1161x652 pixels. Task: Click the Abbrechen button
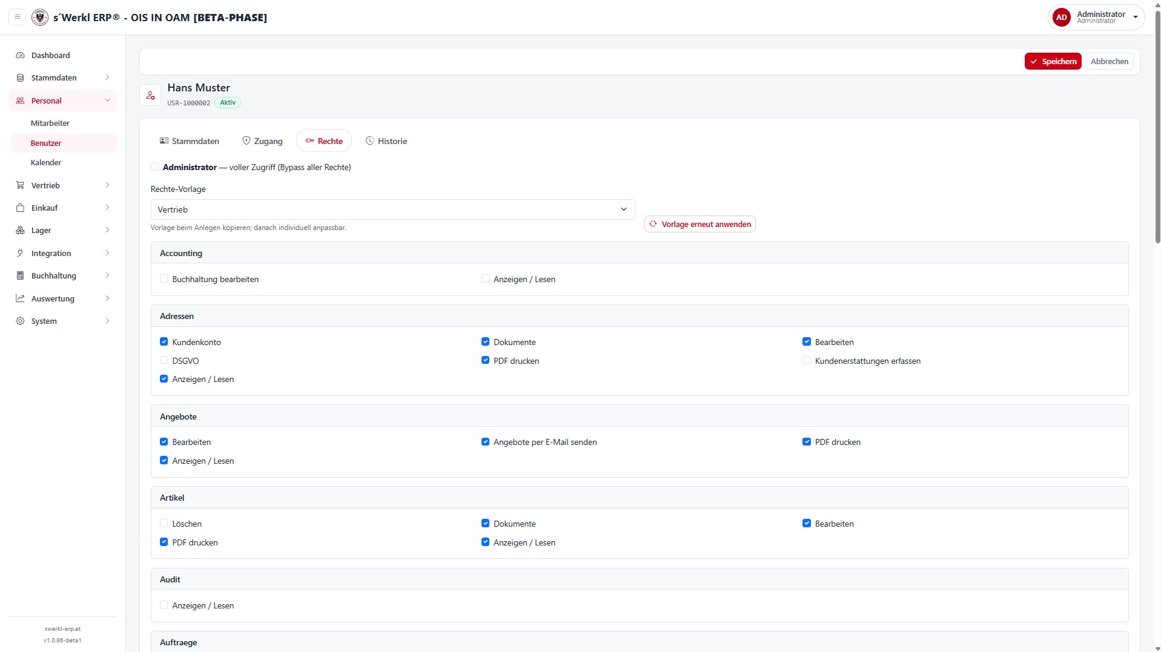(1110, 61)
